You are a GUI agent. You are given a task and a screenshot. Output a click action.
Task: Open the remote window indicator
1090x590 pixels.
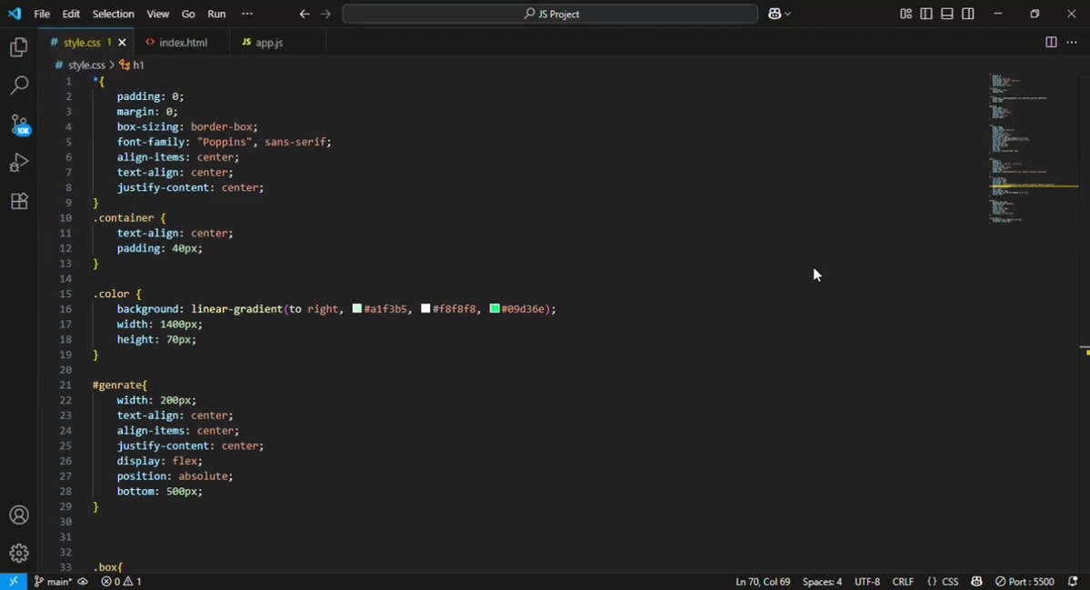click(14, 582)
